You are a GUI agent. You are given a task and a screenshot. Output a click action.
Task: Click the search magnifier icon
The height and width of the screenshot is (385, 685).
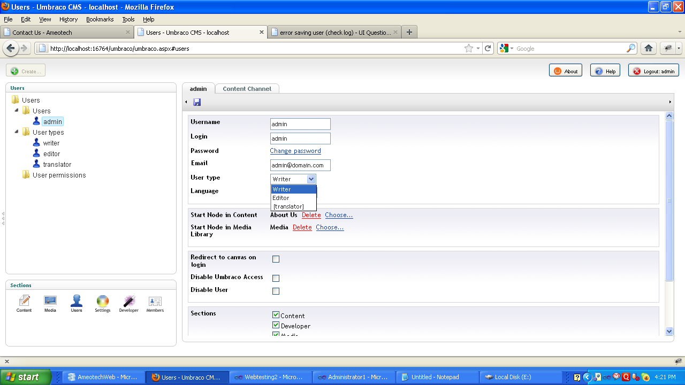click(631, 48)
